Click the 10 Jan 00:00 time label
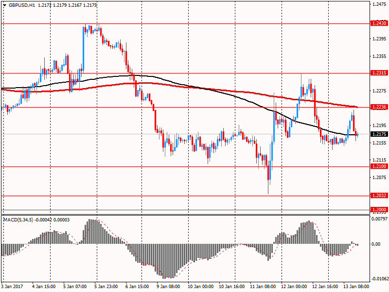 click(201, 286)
